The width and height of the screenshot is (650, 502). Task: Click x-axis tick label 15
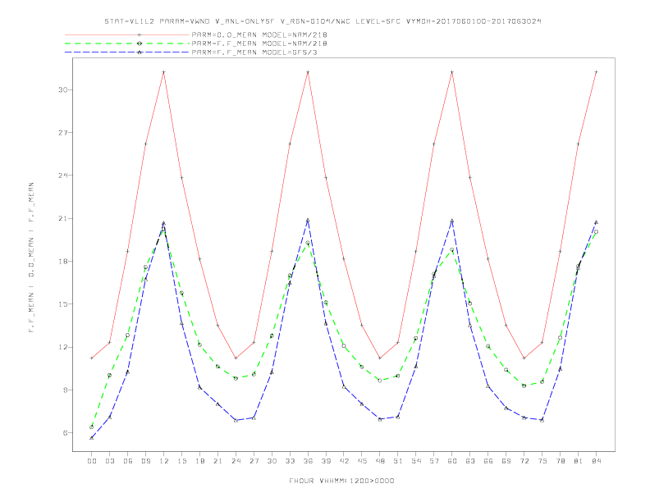pyautogui.click(x=181, y=461)
